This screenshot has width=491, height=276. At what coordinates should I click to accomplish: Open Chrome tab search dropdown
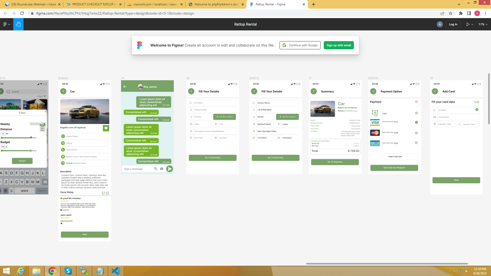[459, 4]
